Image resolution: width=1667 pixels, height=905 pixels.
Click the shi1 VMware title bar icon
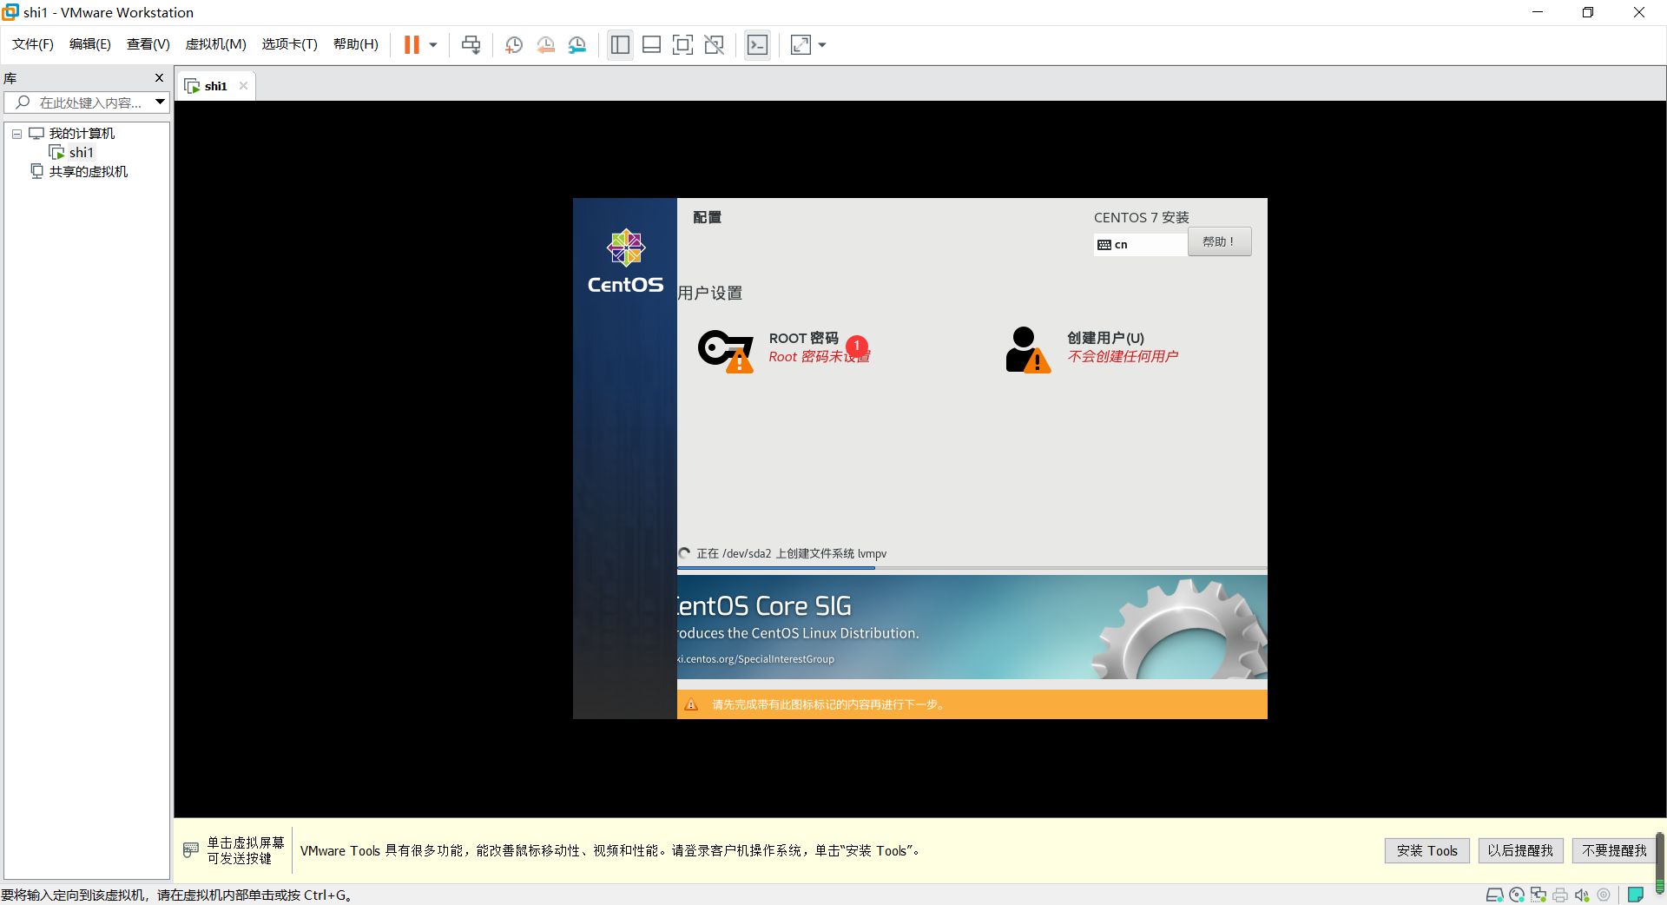[10, 12]
